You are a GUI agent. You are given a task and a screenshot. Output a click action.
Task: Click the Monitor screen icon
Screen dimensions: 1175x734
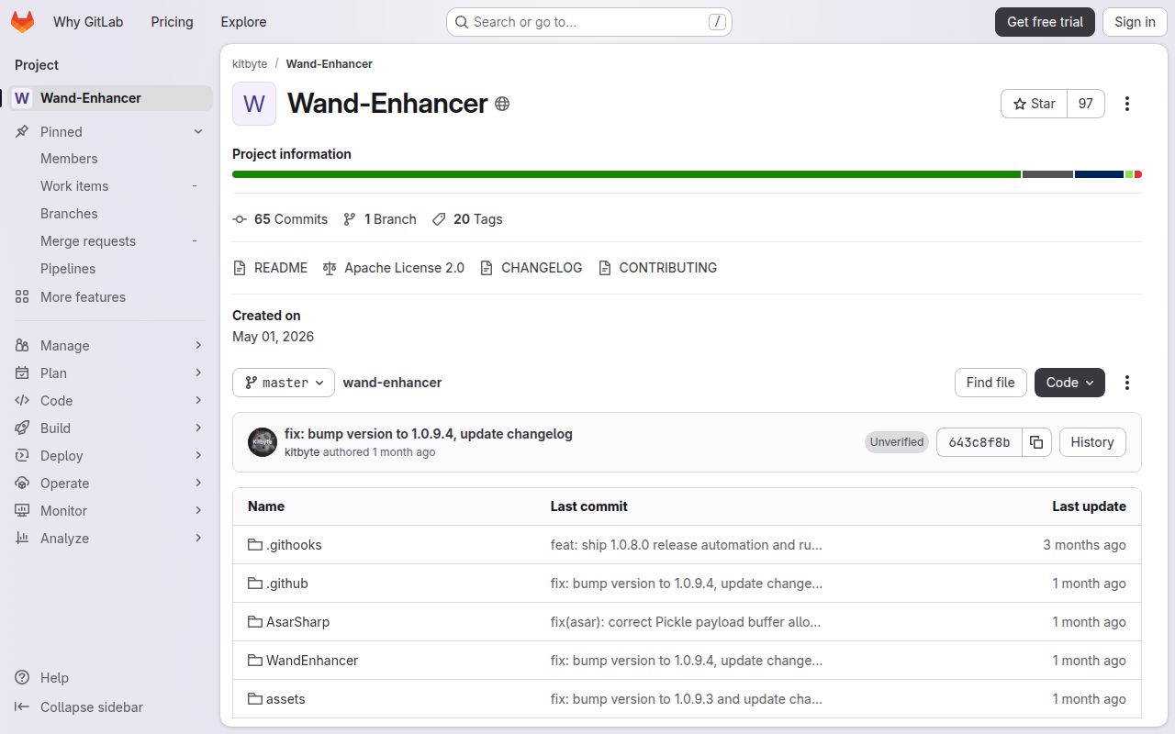pyautogui.click(x=22, y=511)
